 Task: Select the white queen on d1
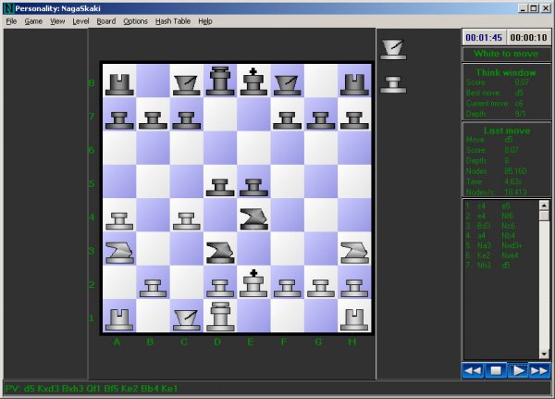(219, 317)
